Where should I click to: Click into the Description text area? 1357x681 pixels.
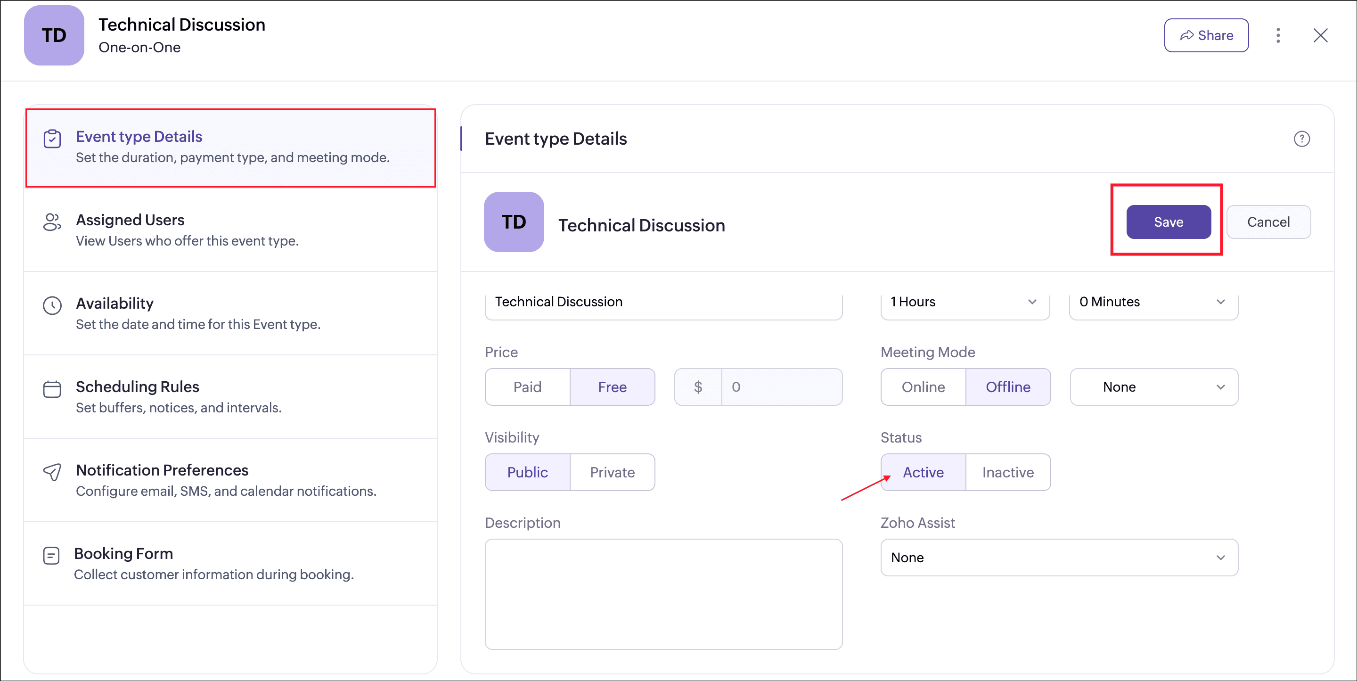(663, 594)
